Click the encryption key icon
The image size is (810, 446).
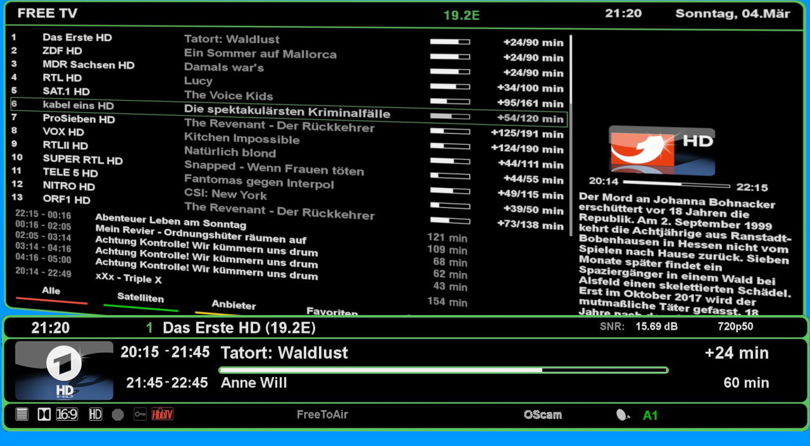pyautogui.click(x=140, y=414)
